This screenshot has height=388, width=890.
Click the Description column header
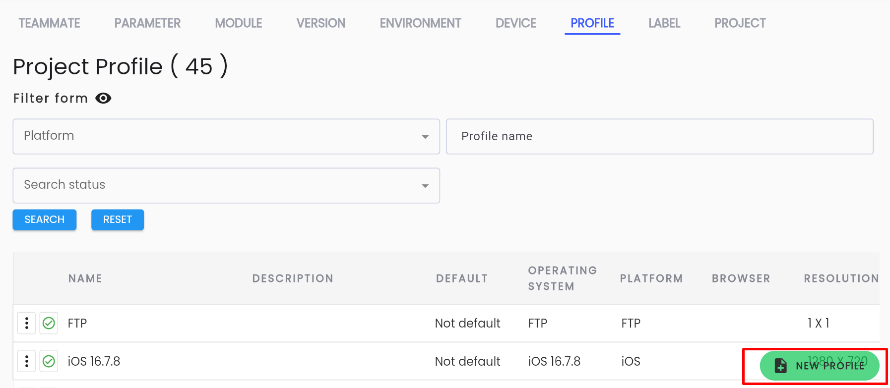(293, 278)
